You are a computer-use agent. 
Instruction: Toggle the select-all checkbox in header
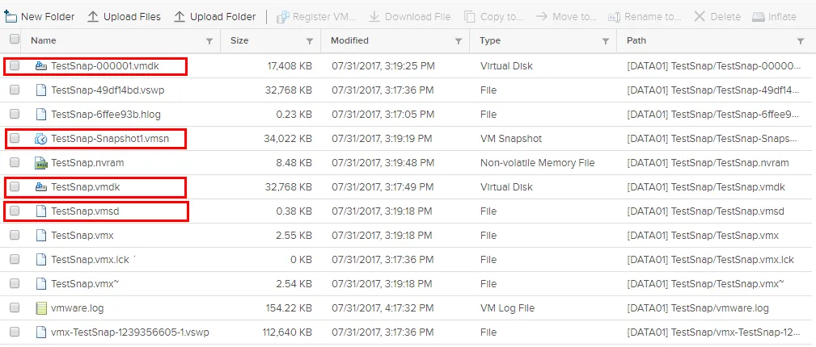coord(15,40)
